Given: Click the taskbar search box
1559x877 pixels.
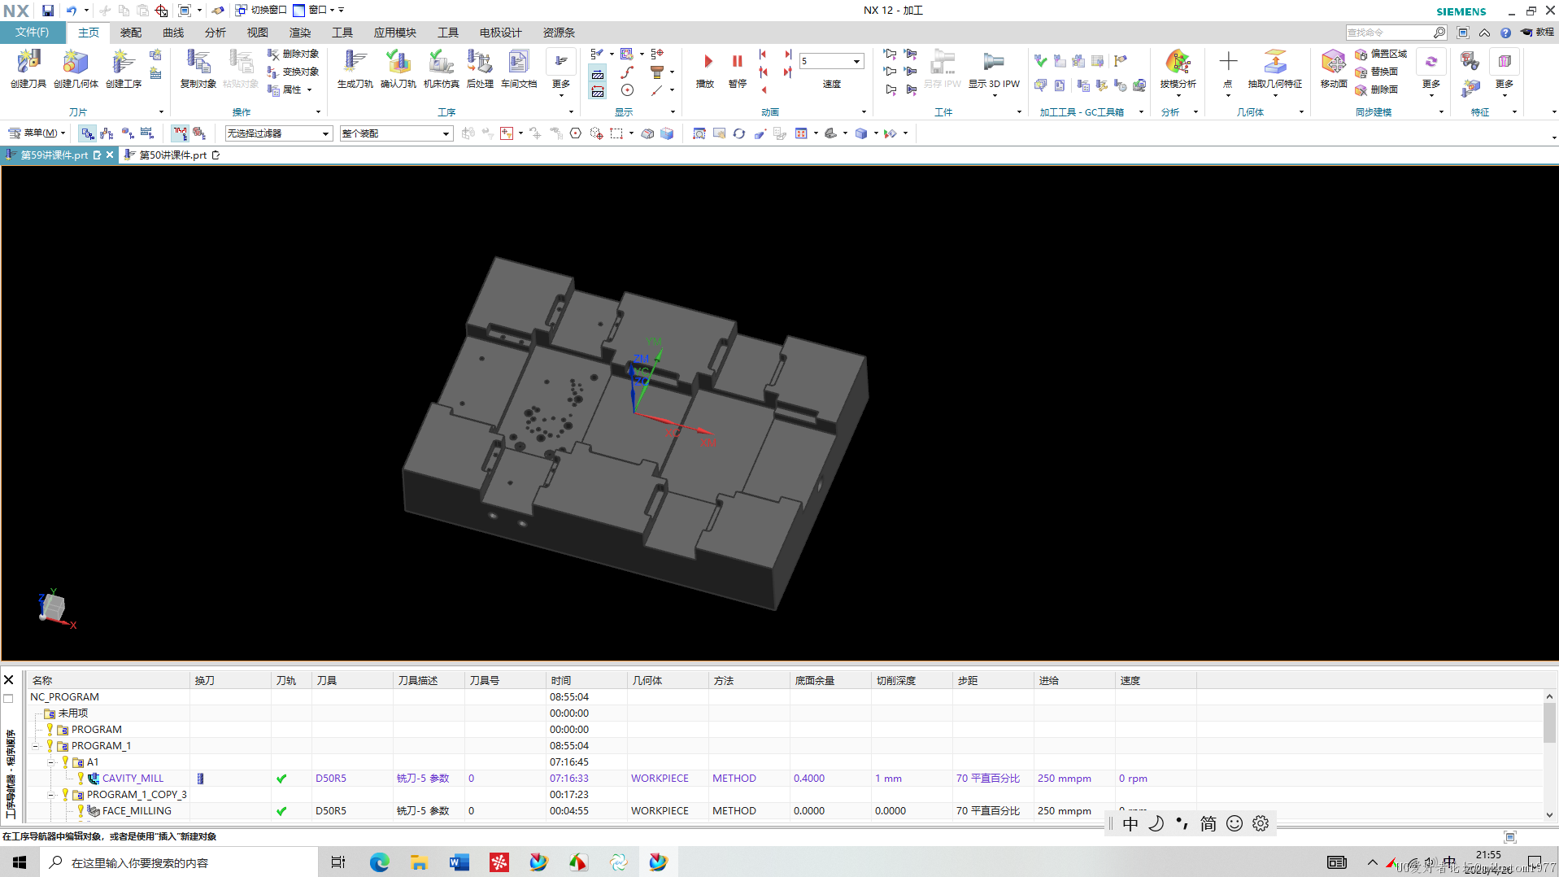Looking at the screenshot, I should pyautogui.click(x=179, y=862).
